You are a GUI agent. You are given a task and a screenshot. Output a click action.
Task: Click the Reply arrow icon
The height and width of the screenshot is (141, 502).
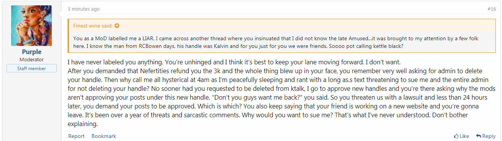pos(479,136)
